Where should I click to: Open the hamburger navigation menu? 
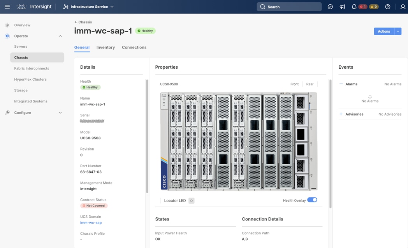(x=7, y=7)
